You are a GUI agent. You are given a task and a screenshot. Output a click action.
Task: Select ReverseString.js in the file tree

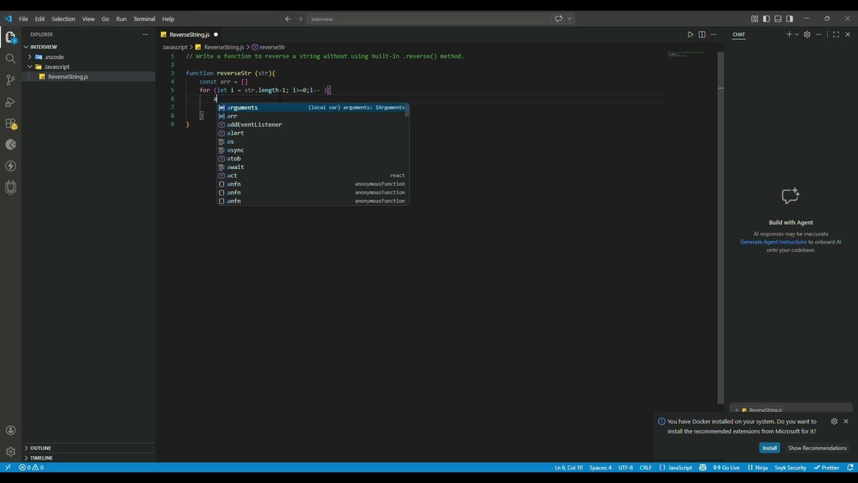point(88,76)
